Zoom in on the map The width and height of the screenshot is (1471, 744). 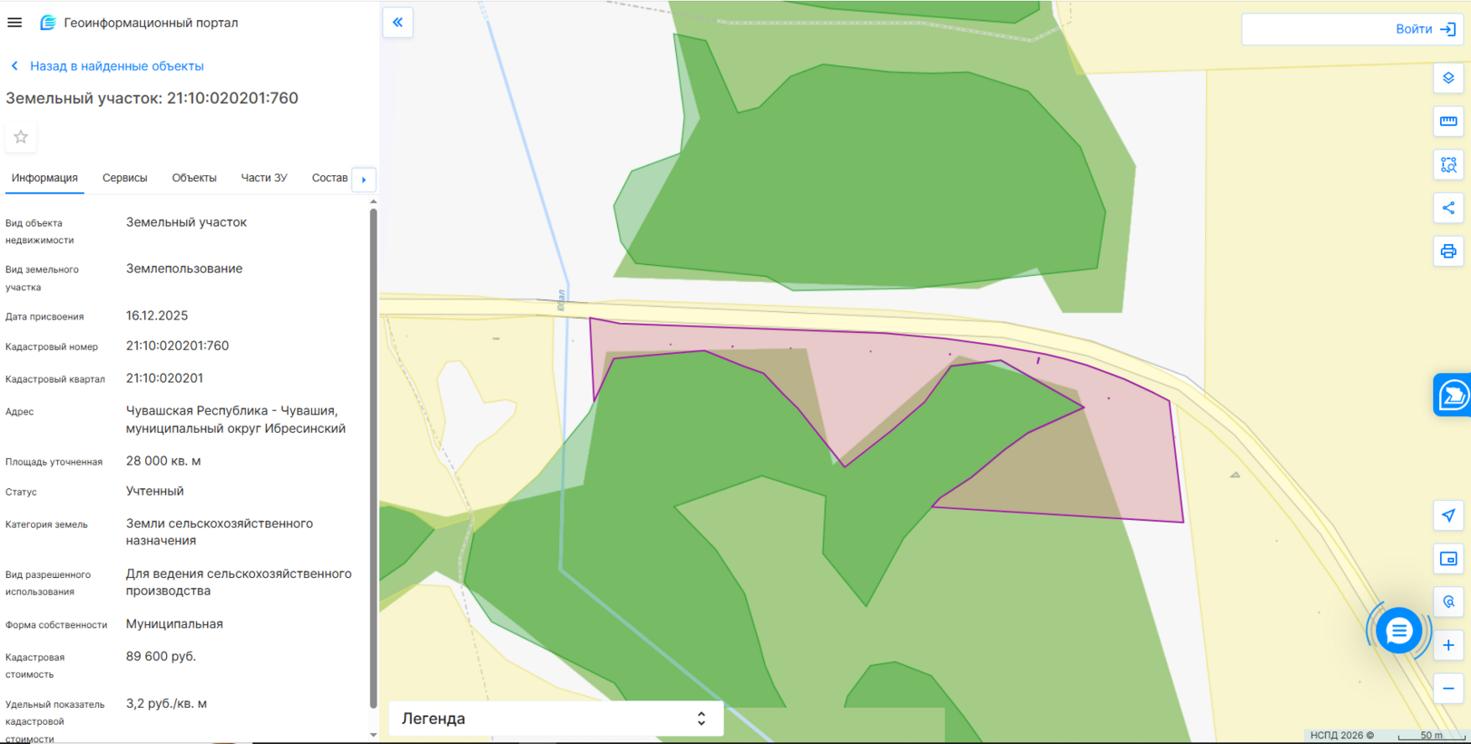point(1448,645)
